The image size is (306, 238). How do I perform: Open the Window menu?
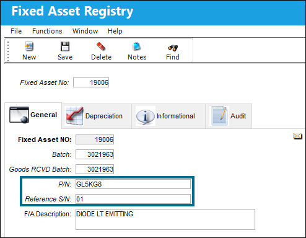[x=85, y=31]
